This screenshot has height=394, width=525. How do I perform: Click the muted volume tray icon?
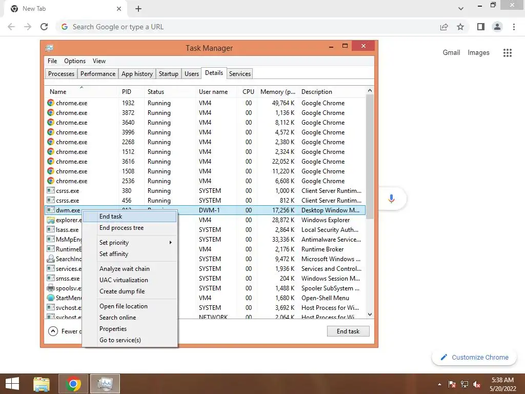point(477,384)
